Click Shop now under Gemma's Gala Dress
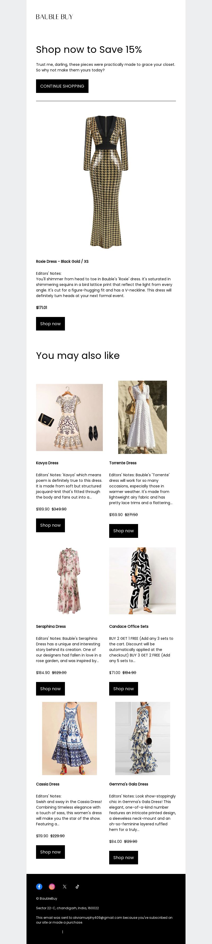This screenshot has height=944, width=212. [123, 857]
